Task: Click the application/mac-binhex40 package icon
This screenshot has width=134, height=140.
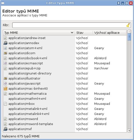Action: pyautogui.click(x=6, y=88)
